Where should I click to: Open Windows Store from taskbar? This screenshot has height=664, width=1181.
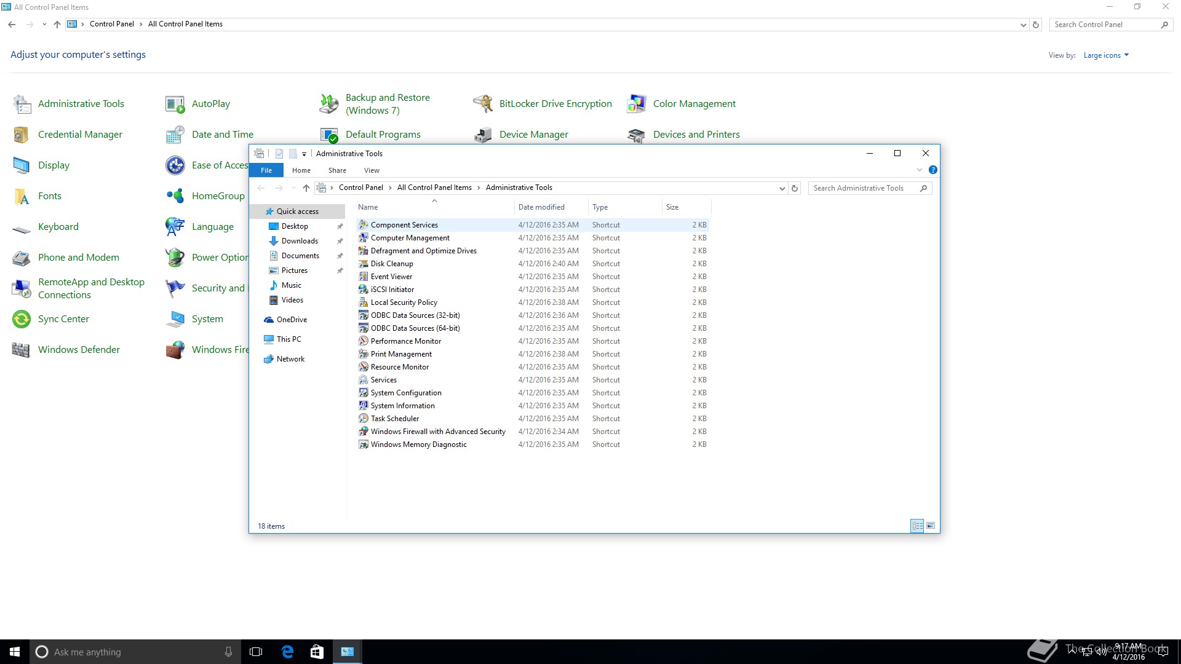click(317, 652)
